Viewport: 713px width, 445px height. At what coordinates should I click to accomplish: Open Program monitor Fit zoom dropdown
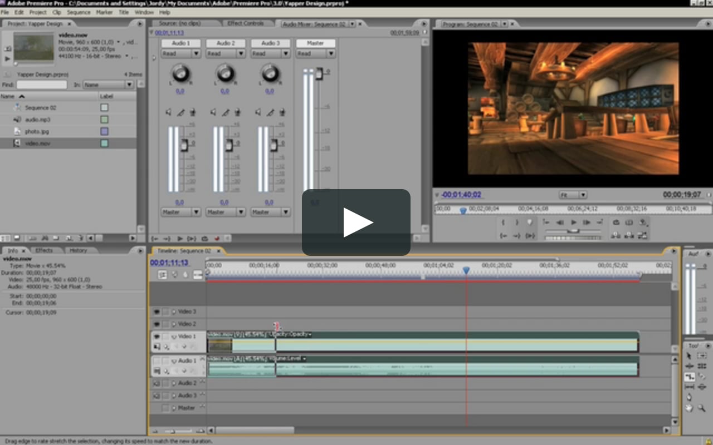pos(573,195)
